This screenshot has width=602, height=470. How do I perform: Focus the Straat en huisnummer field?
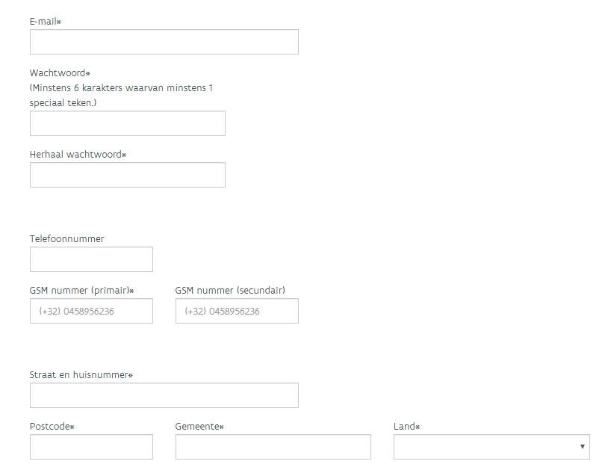(164, 395)
